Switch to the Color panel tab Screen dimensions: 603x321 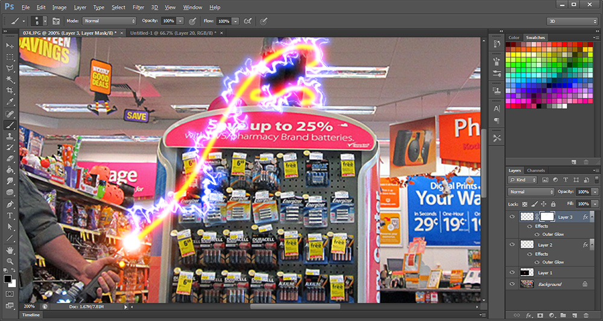click(x=514, y=38)
